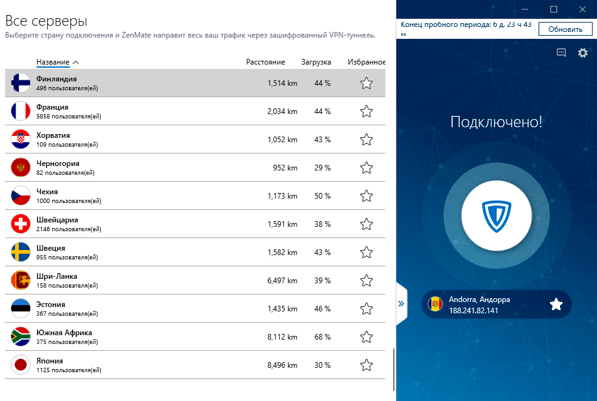The width and height of the screenshot is (597, 401).
Task: Maximize the ZenMate window
Action: [x=554, y=9]
